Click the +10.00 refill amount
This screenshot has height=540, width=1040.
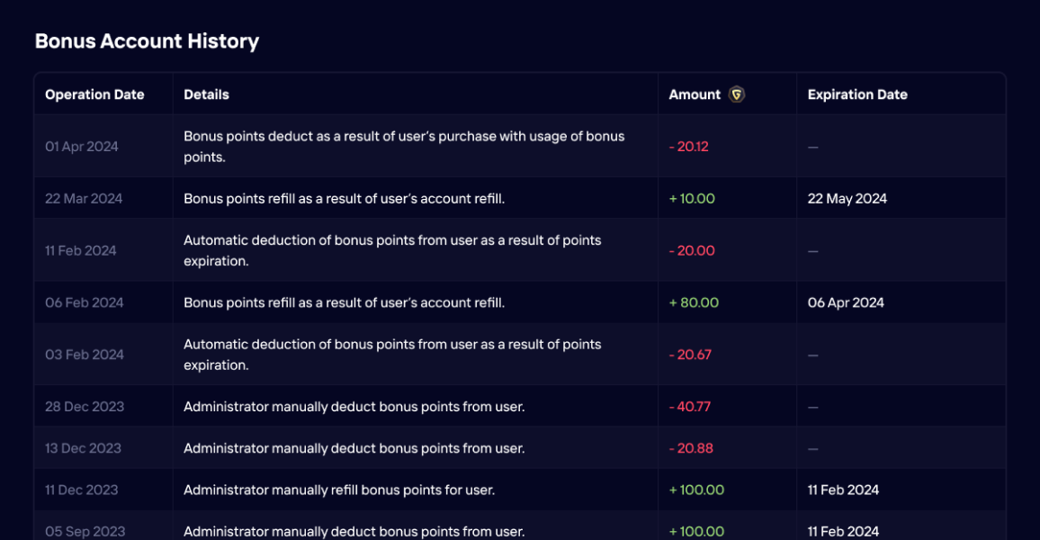(692, 199)
